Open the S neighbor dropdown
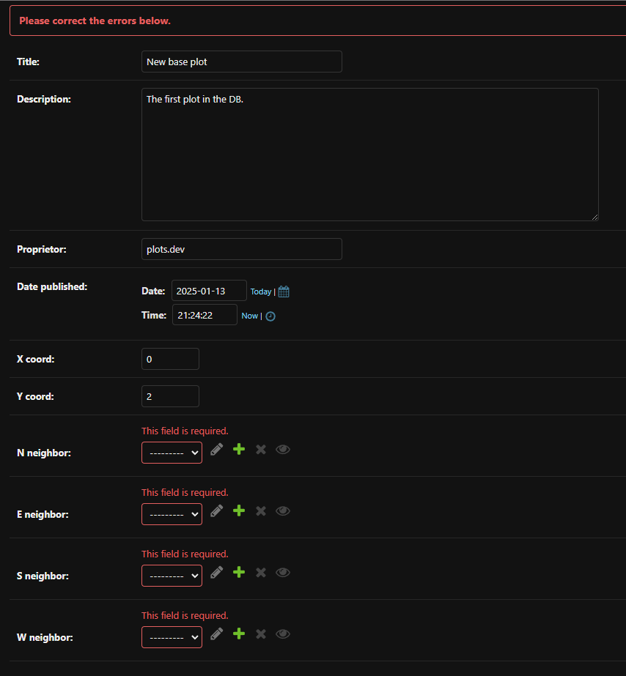 [172, 576]
